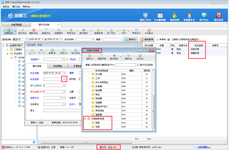
Task: Click the 修改密码 lock icon
Action: click(175, 15)
